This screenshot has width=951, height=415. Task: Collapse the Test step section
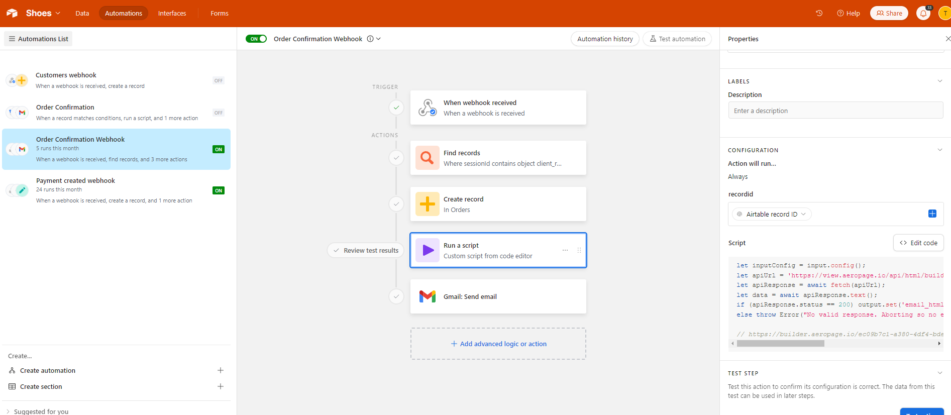click(x=939, y=373)
